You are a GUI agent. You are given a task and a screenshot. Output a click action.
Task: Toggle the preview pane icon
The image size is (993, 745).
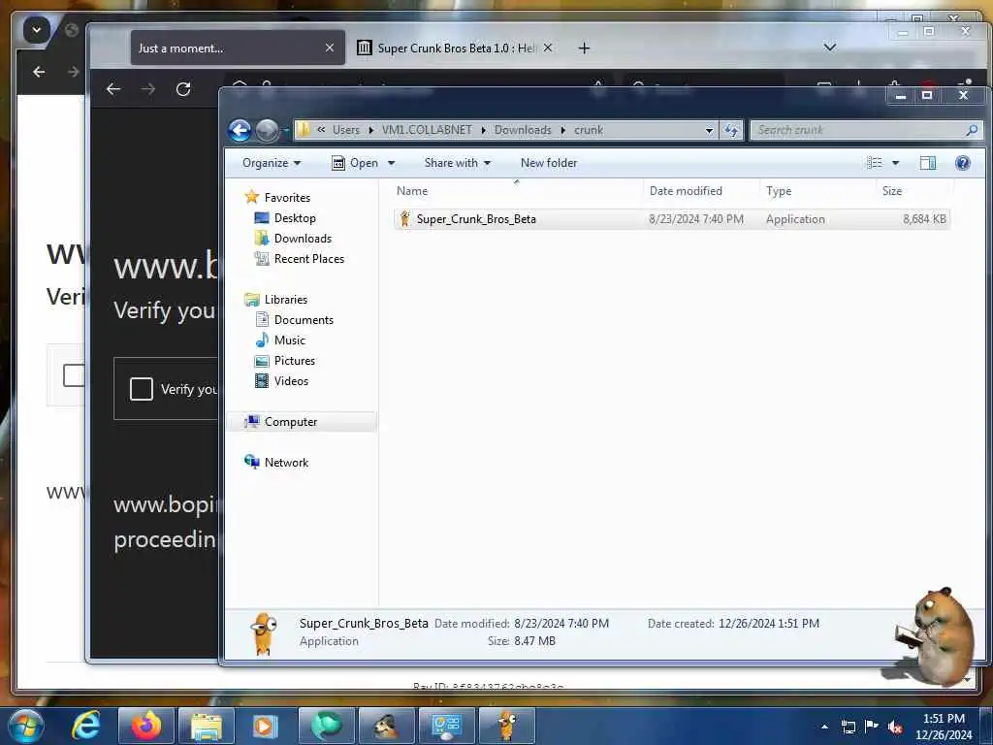tap(927, 163)
